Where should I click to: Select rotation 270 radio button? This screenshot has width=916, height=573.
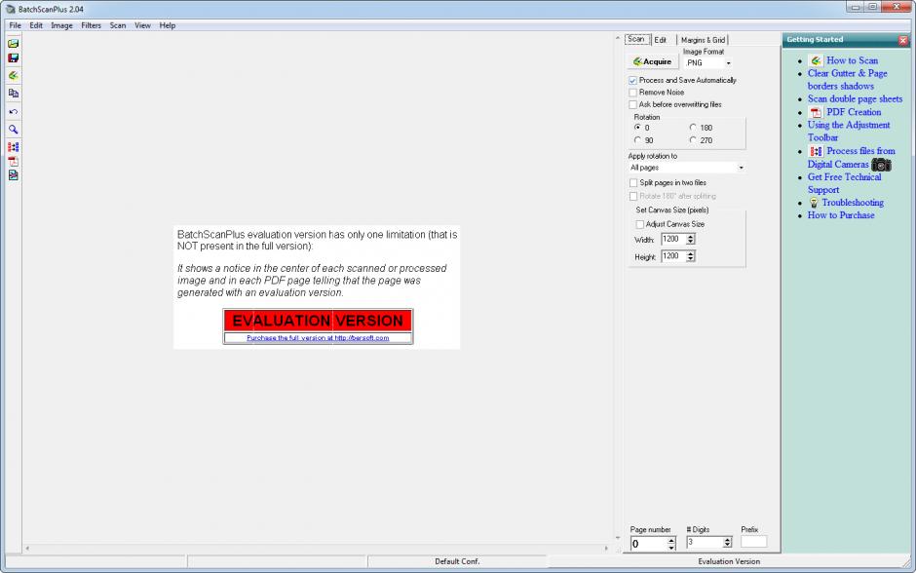point(693,140)
